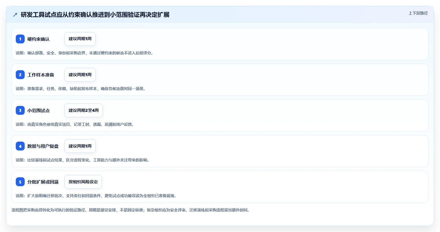This screenshot has height=232, width=440.
Task: Click the heading 研发工具试点应从约束确认…
Action: 95,15
